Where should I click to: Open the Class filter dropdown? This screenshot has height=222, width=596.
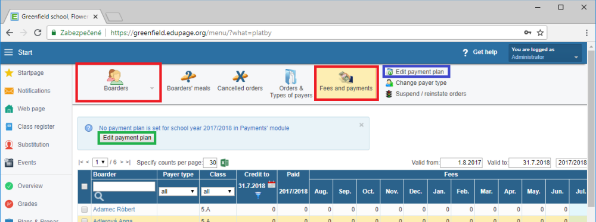218,192
